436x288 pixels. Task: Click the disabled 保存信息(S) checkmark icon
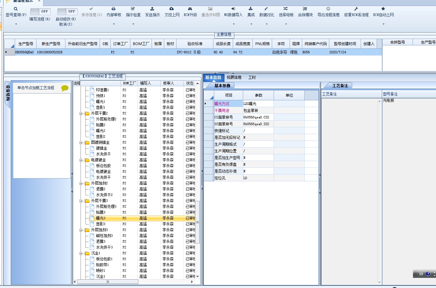[91, 9]
